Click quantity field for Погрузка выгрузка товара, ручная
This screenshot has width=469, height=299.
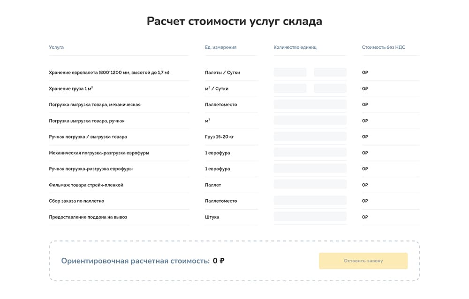pos(310,121)
